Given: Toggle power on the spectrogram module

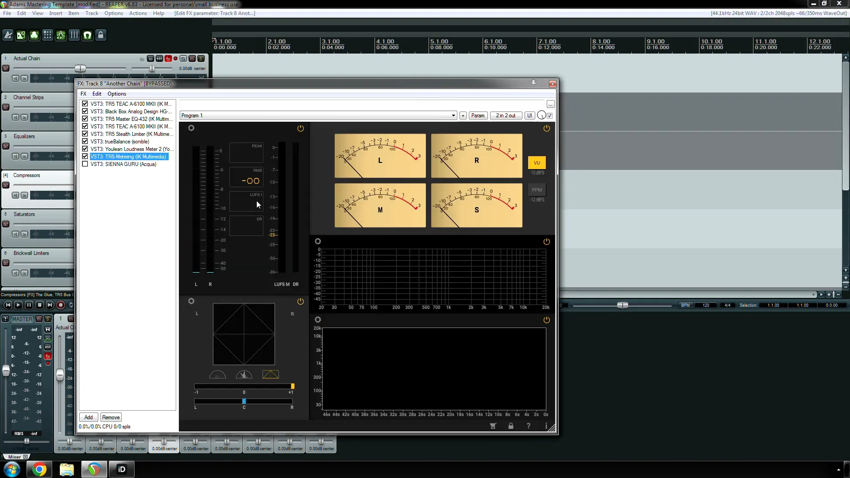Looking at the screenshot, I should tap(547, 320).
